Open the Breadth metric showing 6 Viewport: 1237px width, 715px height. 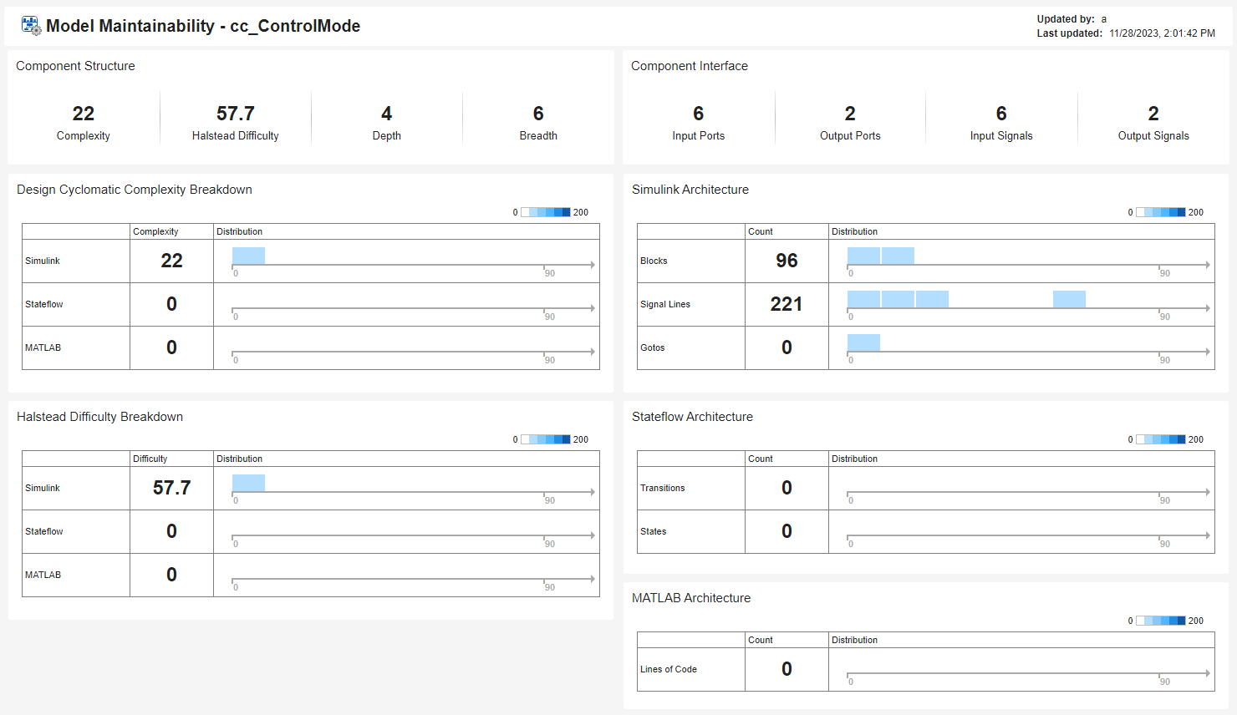pos(538,114)
